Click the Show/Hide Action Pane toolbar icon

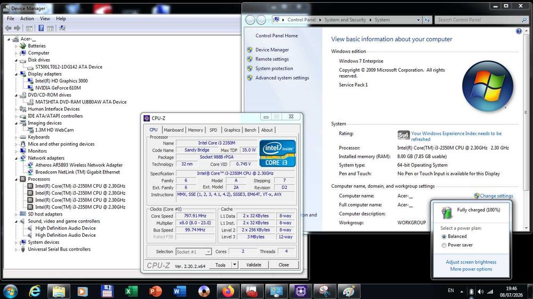coord(50,28)
